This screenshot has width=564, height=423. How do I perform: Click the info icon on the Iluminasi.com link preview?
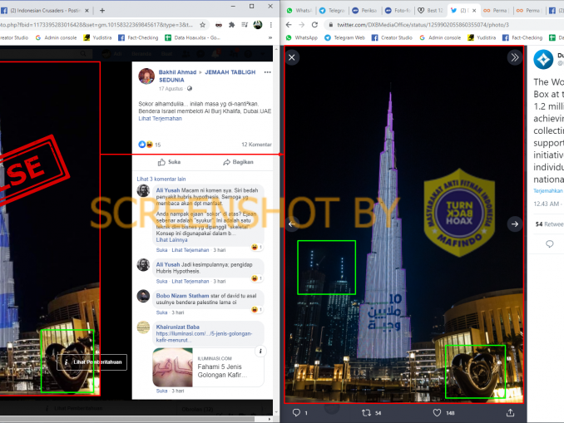260,352
